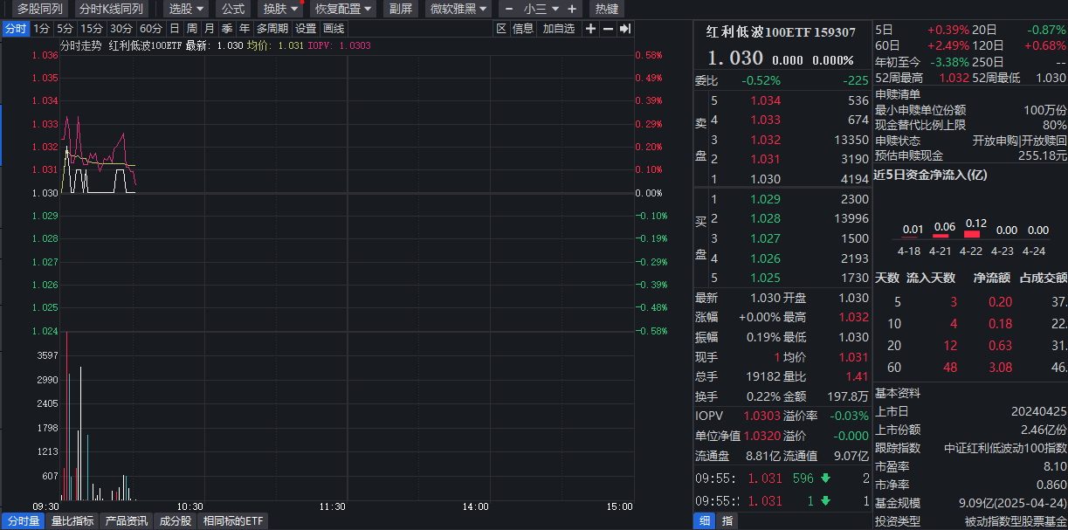Toggle 副屏 secondary screen
Image resolution: width=1068 pixels, height=530 pixels.
(401, 9)
